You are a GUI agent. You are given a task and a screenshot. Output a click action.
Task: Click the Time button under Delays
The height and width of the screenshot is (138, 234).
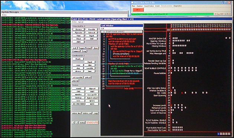coord(78,36)
